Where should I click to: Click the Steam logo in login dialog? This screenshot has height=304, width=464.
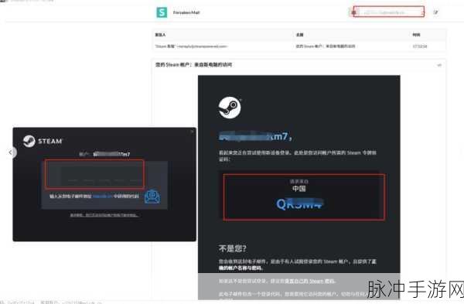[x=43, y=142]
